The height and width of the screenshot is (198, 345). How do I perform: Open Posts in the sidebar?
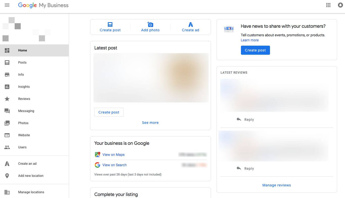[22, 63]
